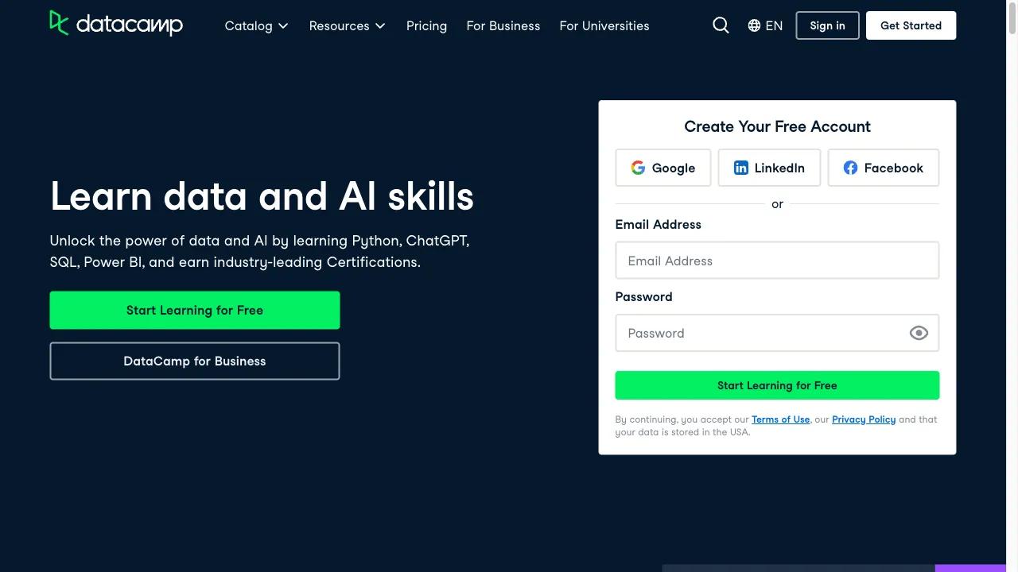1018x572 pixels.
Task: Open the Terms of Use link
Action: tap(780, 419)
